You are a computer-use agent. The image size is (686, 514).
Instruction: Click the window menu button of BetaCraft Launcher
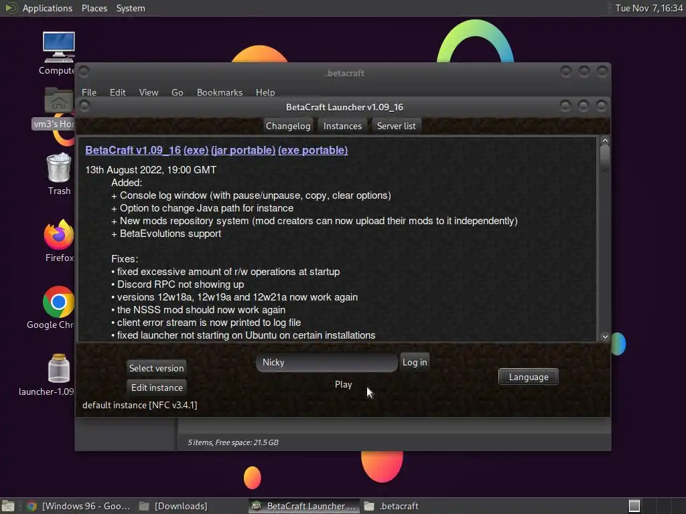[x=84, y=106]
